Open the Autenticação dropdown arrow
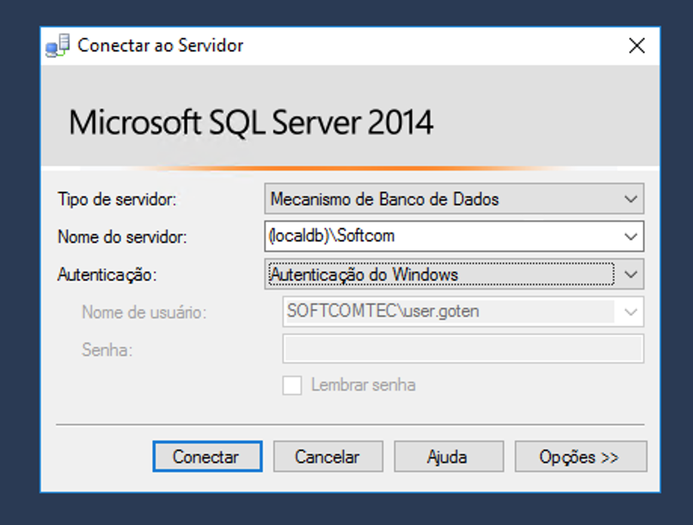 [x=631, y=275]
